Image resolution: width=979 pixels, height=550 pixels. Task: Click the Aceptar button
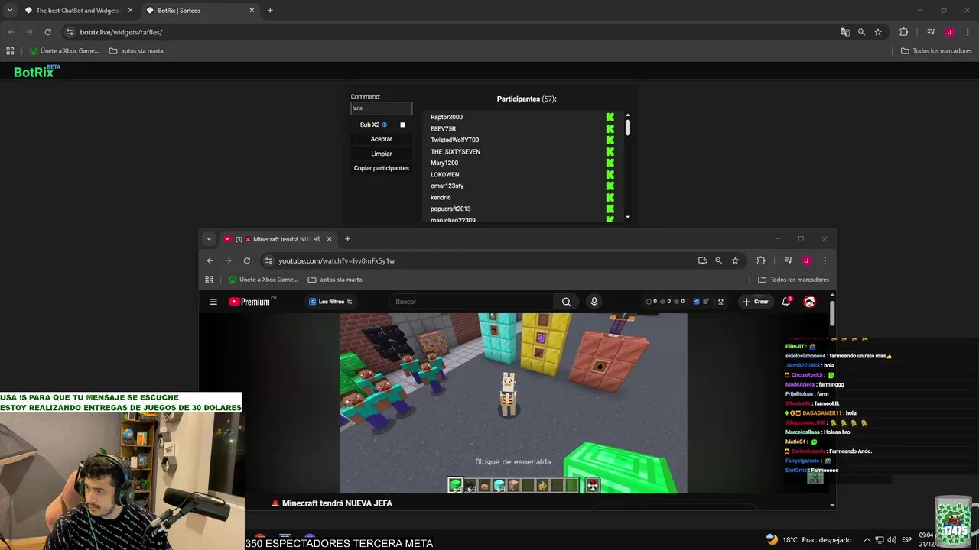pos(382,139)
